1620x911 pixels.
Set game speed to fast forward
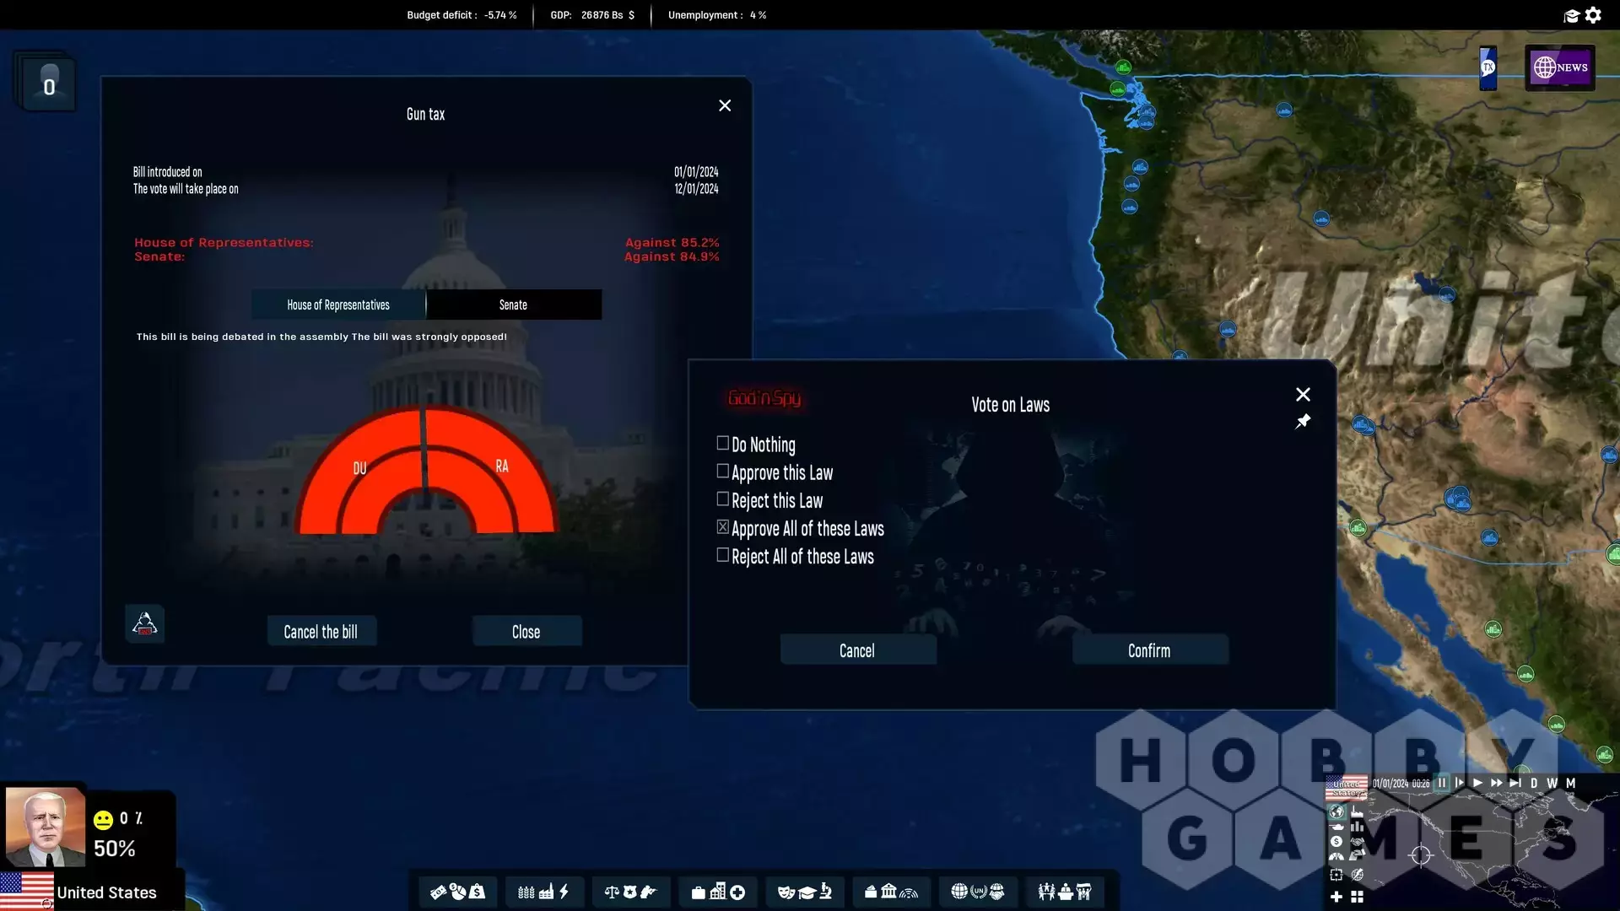click(1497, 783)
